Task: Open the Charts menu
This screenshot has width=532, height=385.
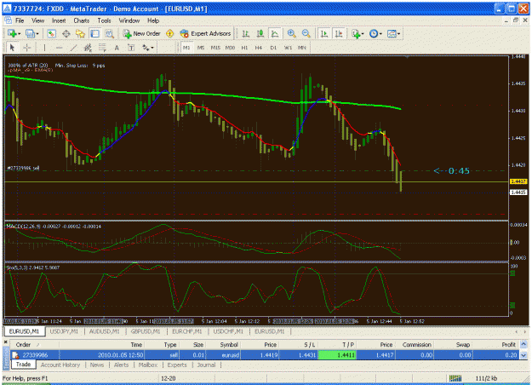Action: point(82,20)
